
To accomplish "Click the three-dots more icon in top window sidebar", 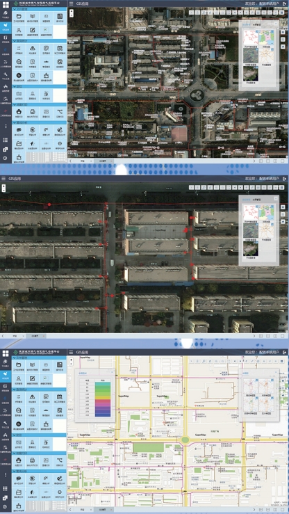I will coord(6,126).
